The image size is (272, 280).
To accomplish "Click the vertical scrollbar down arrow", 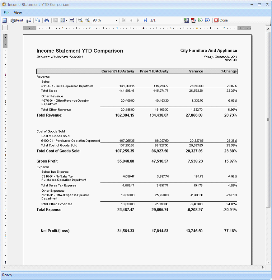I will click(268, 262).
